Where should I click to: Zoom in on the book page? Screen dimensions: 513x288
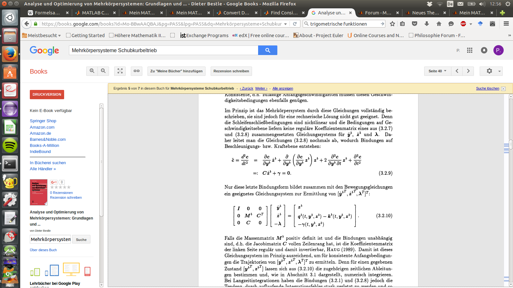pyautogui.click(x=92, y=71)
